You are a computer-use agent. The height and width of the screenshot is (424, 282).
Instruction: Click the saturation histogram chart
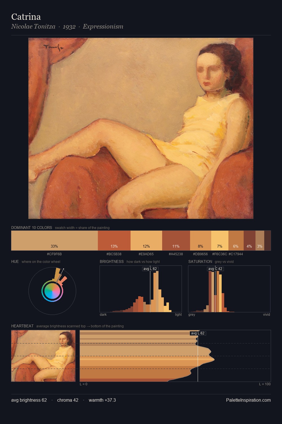(x=229, y=289)
